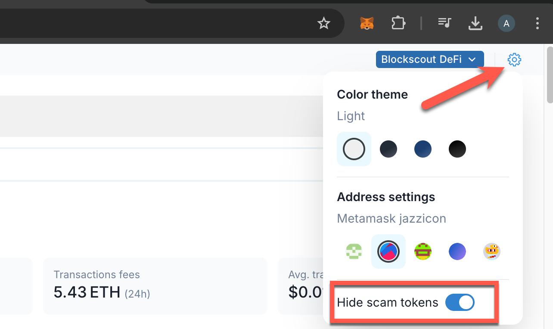This screenshot has height=329, width=553.
Task: Open the browser extensions puzzle icon
Action: (398, 23)
